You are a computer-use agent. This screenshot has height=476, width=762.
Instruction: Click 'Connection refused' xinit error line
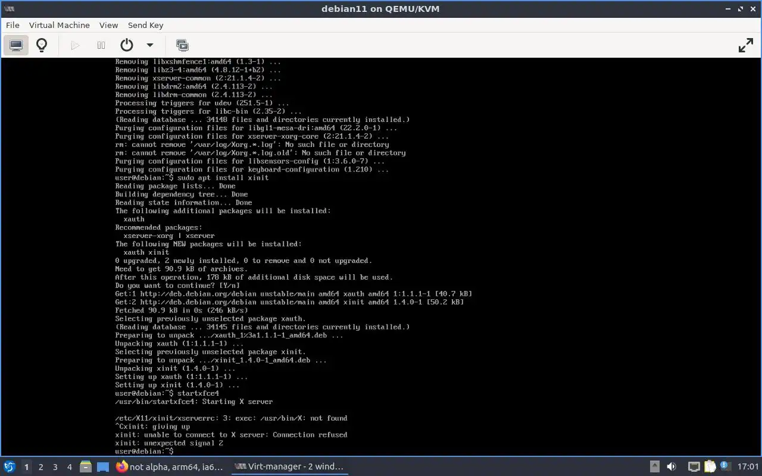coord(231,435)
